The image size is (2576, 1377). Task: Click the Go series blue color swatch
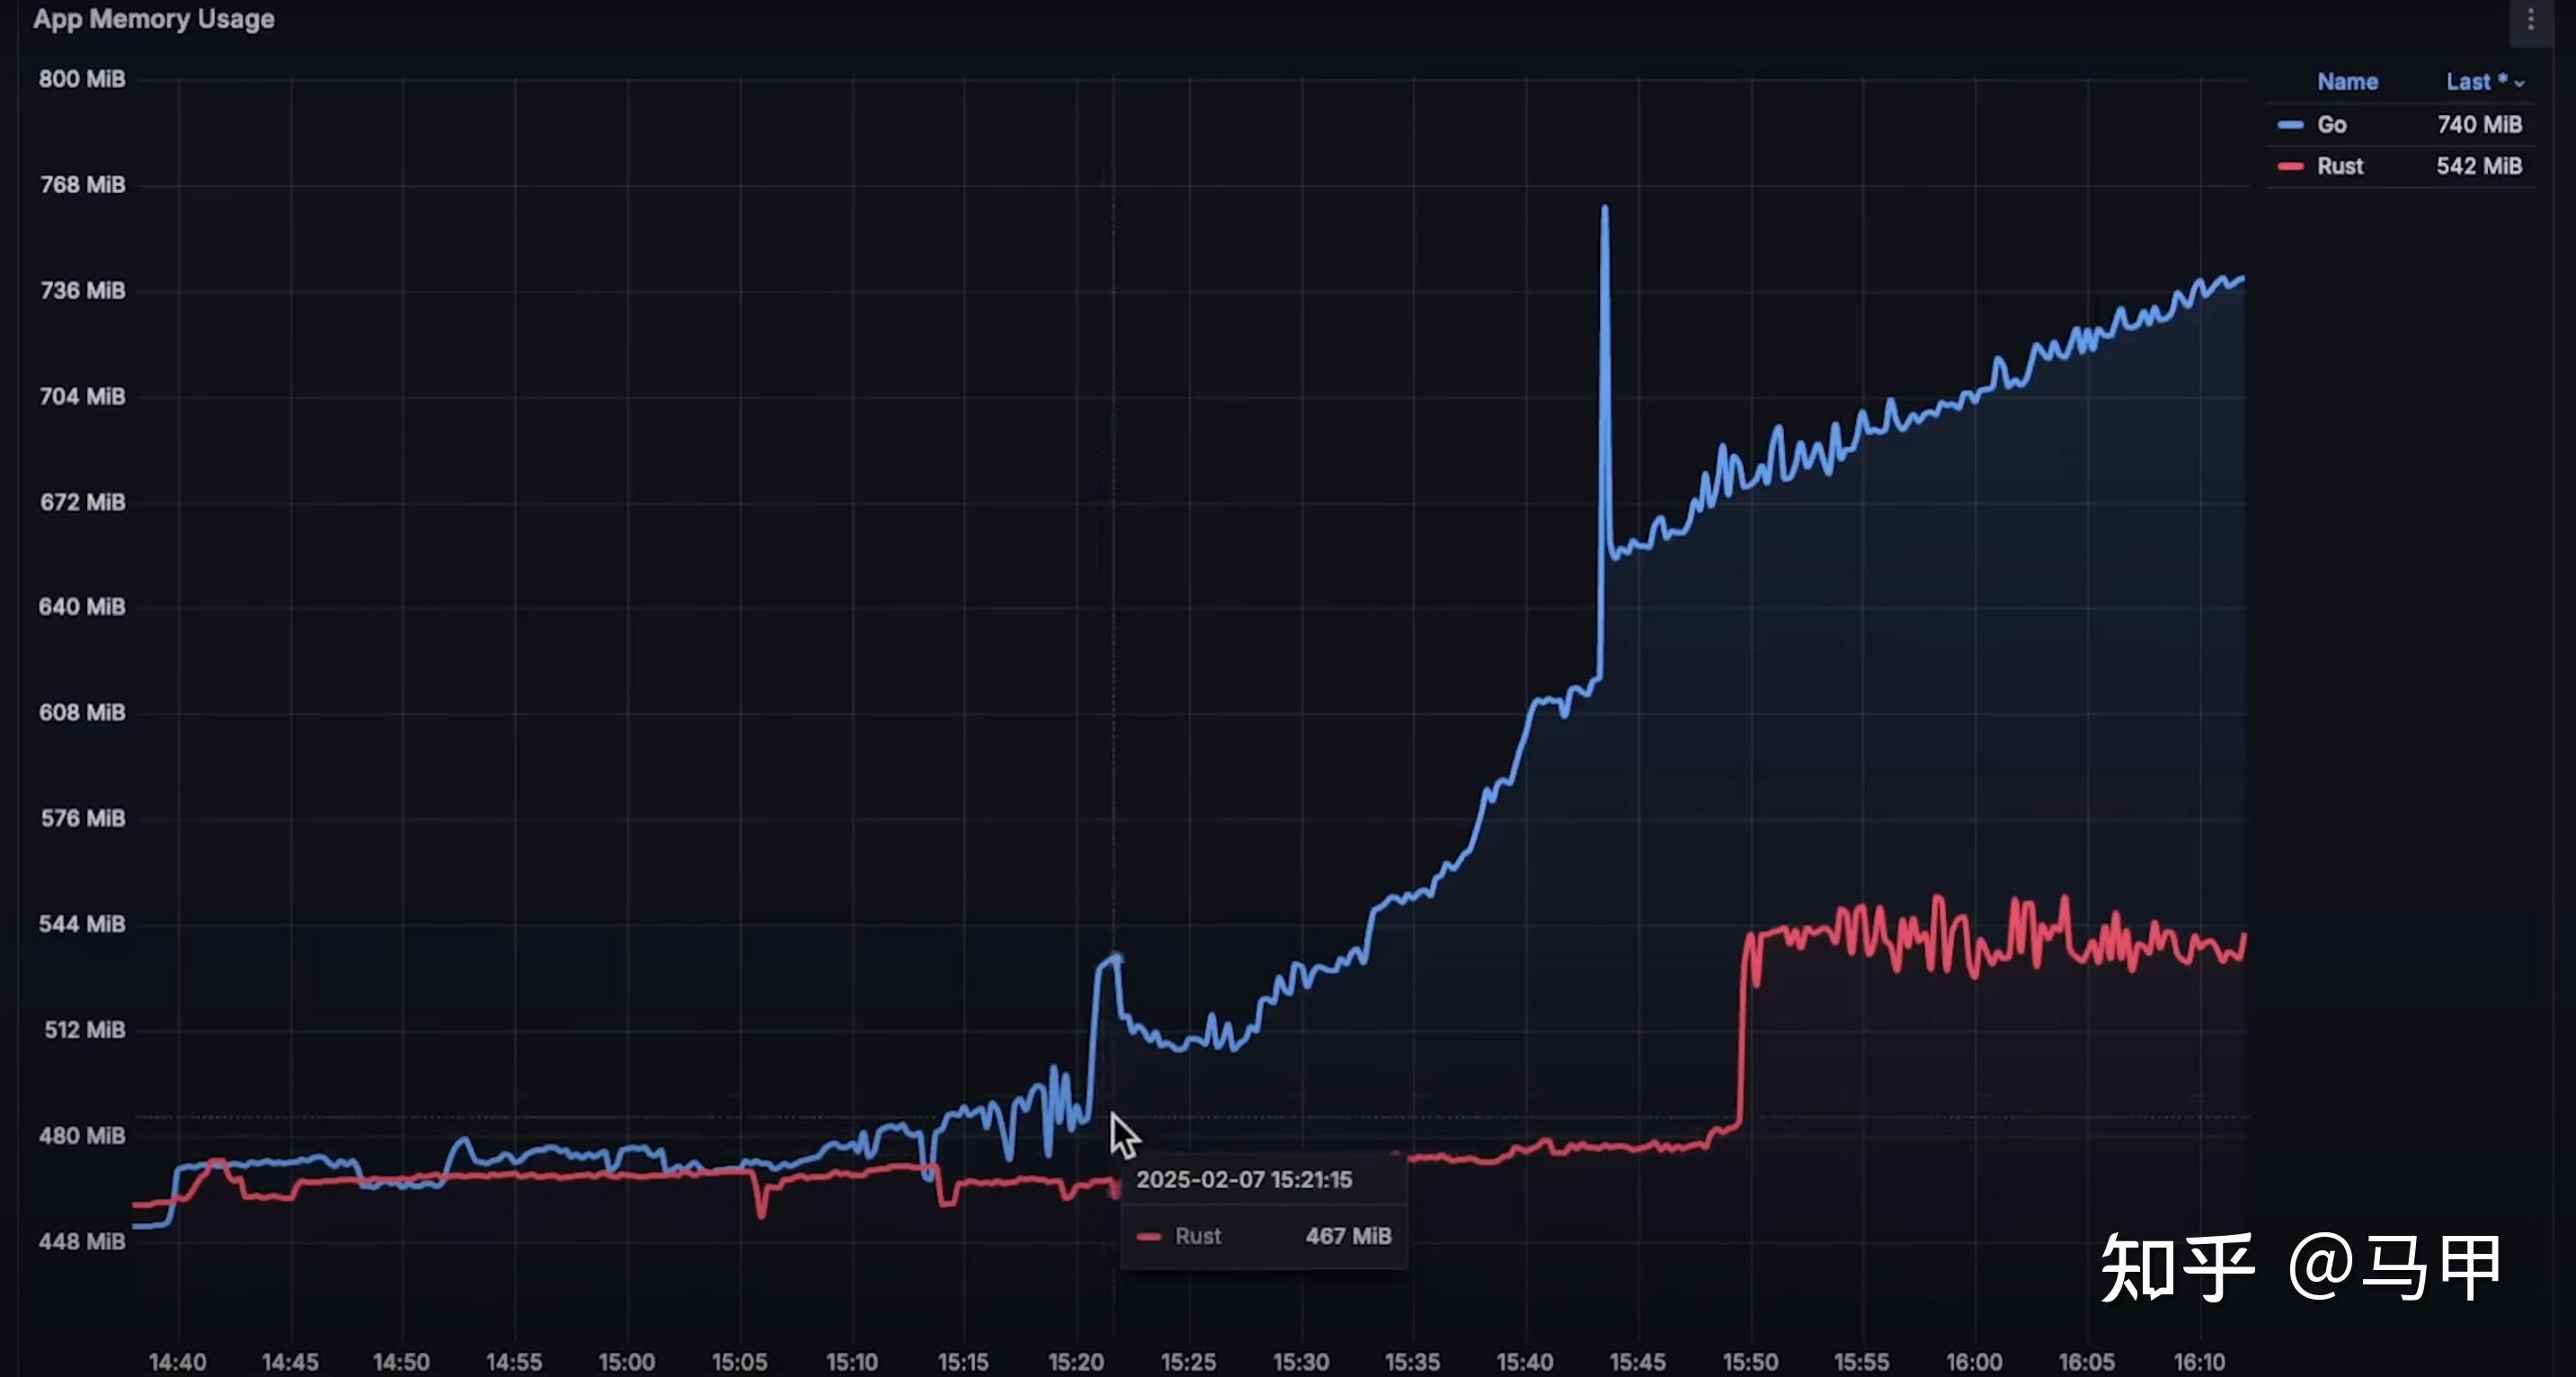point(2290,125)
